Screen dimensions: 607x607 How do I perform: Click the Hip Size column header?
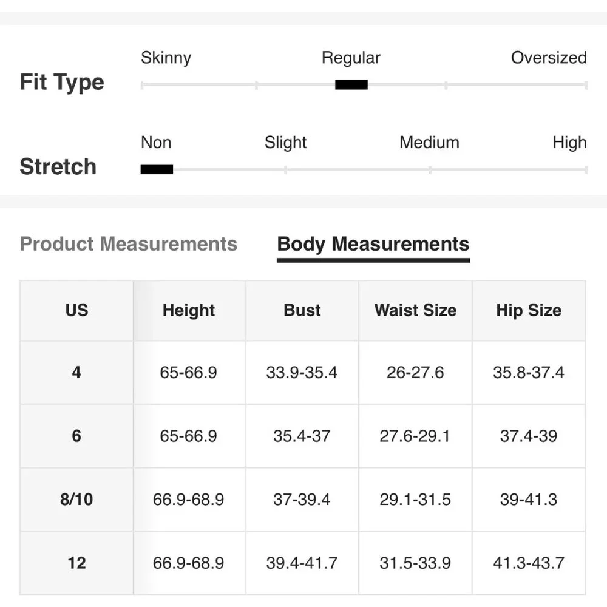pyautogui.click(x=529, y=310)
